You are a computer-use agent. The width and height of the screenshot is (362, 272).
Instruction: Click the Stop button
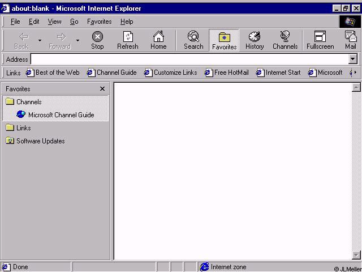point(97,41)
